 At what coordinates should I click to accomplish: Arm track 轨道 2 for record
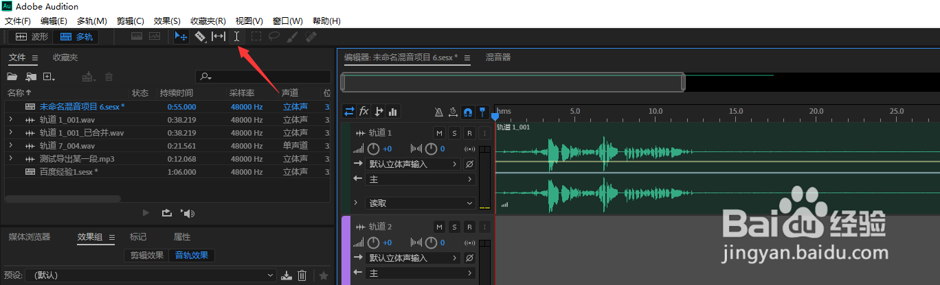pyautogui.click(x=469, y=227)
